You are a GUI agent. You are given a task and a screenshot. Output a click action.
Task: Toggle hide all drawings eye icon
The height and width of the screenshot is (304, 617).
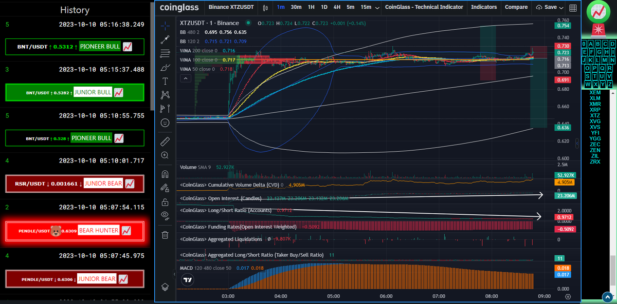pos(165,215)
